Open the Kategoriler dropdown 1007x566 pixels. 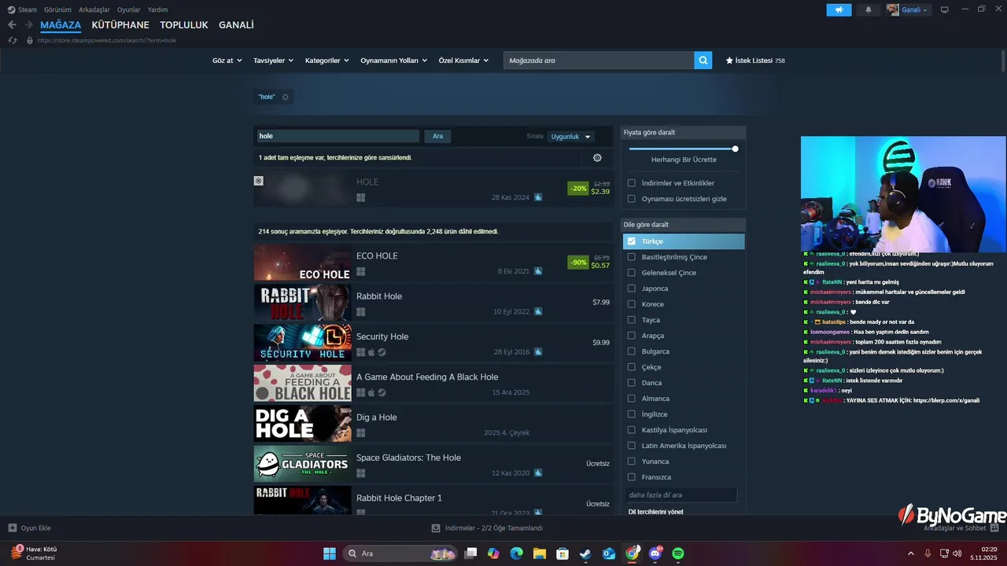coord(327,61)
